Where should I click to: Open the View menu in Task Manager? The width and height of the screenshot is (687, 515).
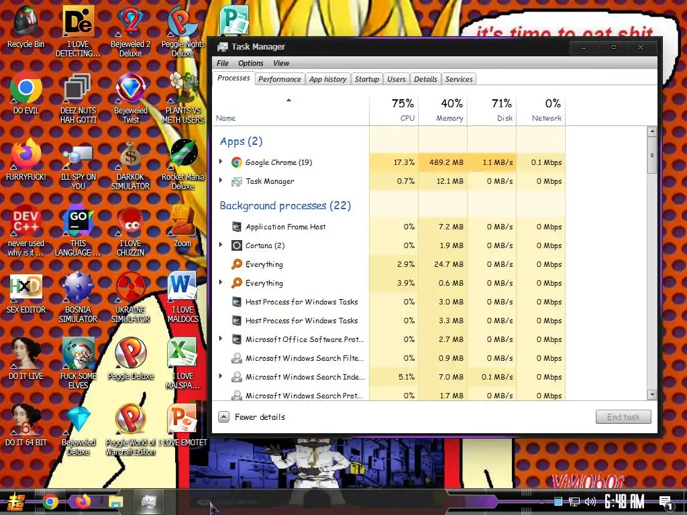click(x=281, y=63)
